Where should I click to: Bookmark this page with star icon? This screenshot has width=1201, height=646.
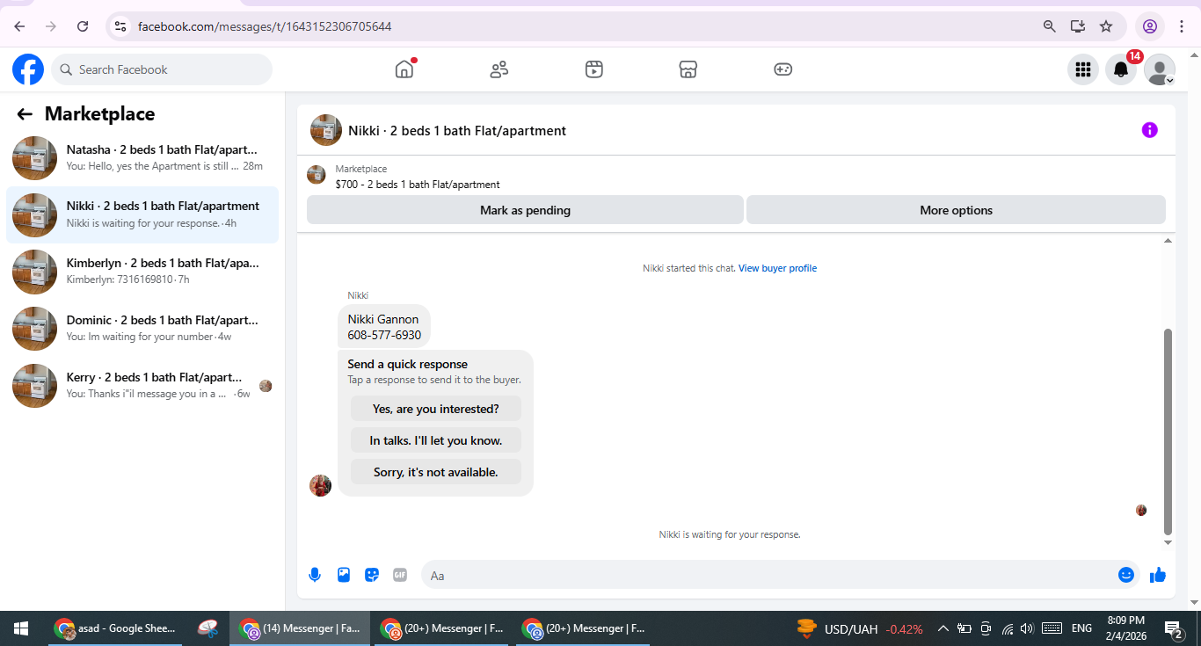pyautogui.click(x=1106, y=26)
